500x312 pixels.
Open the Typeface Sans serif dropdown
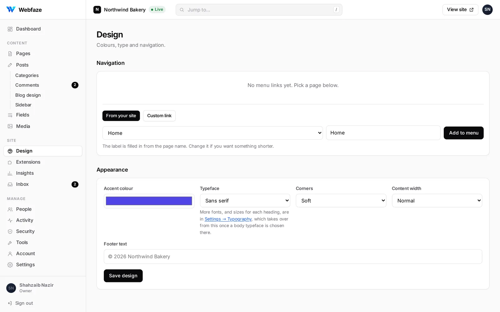245,201
